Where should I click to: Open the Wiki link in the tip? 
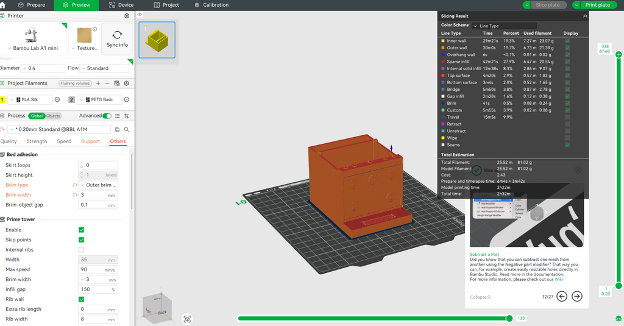coord(558,279)
